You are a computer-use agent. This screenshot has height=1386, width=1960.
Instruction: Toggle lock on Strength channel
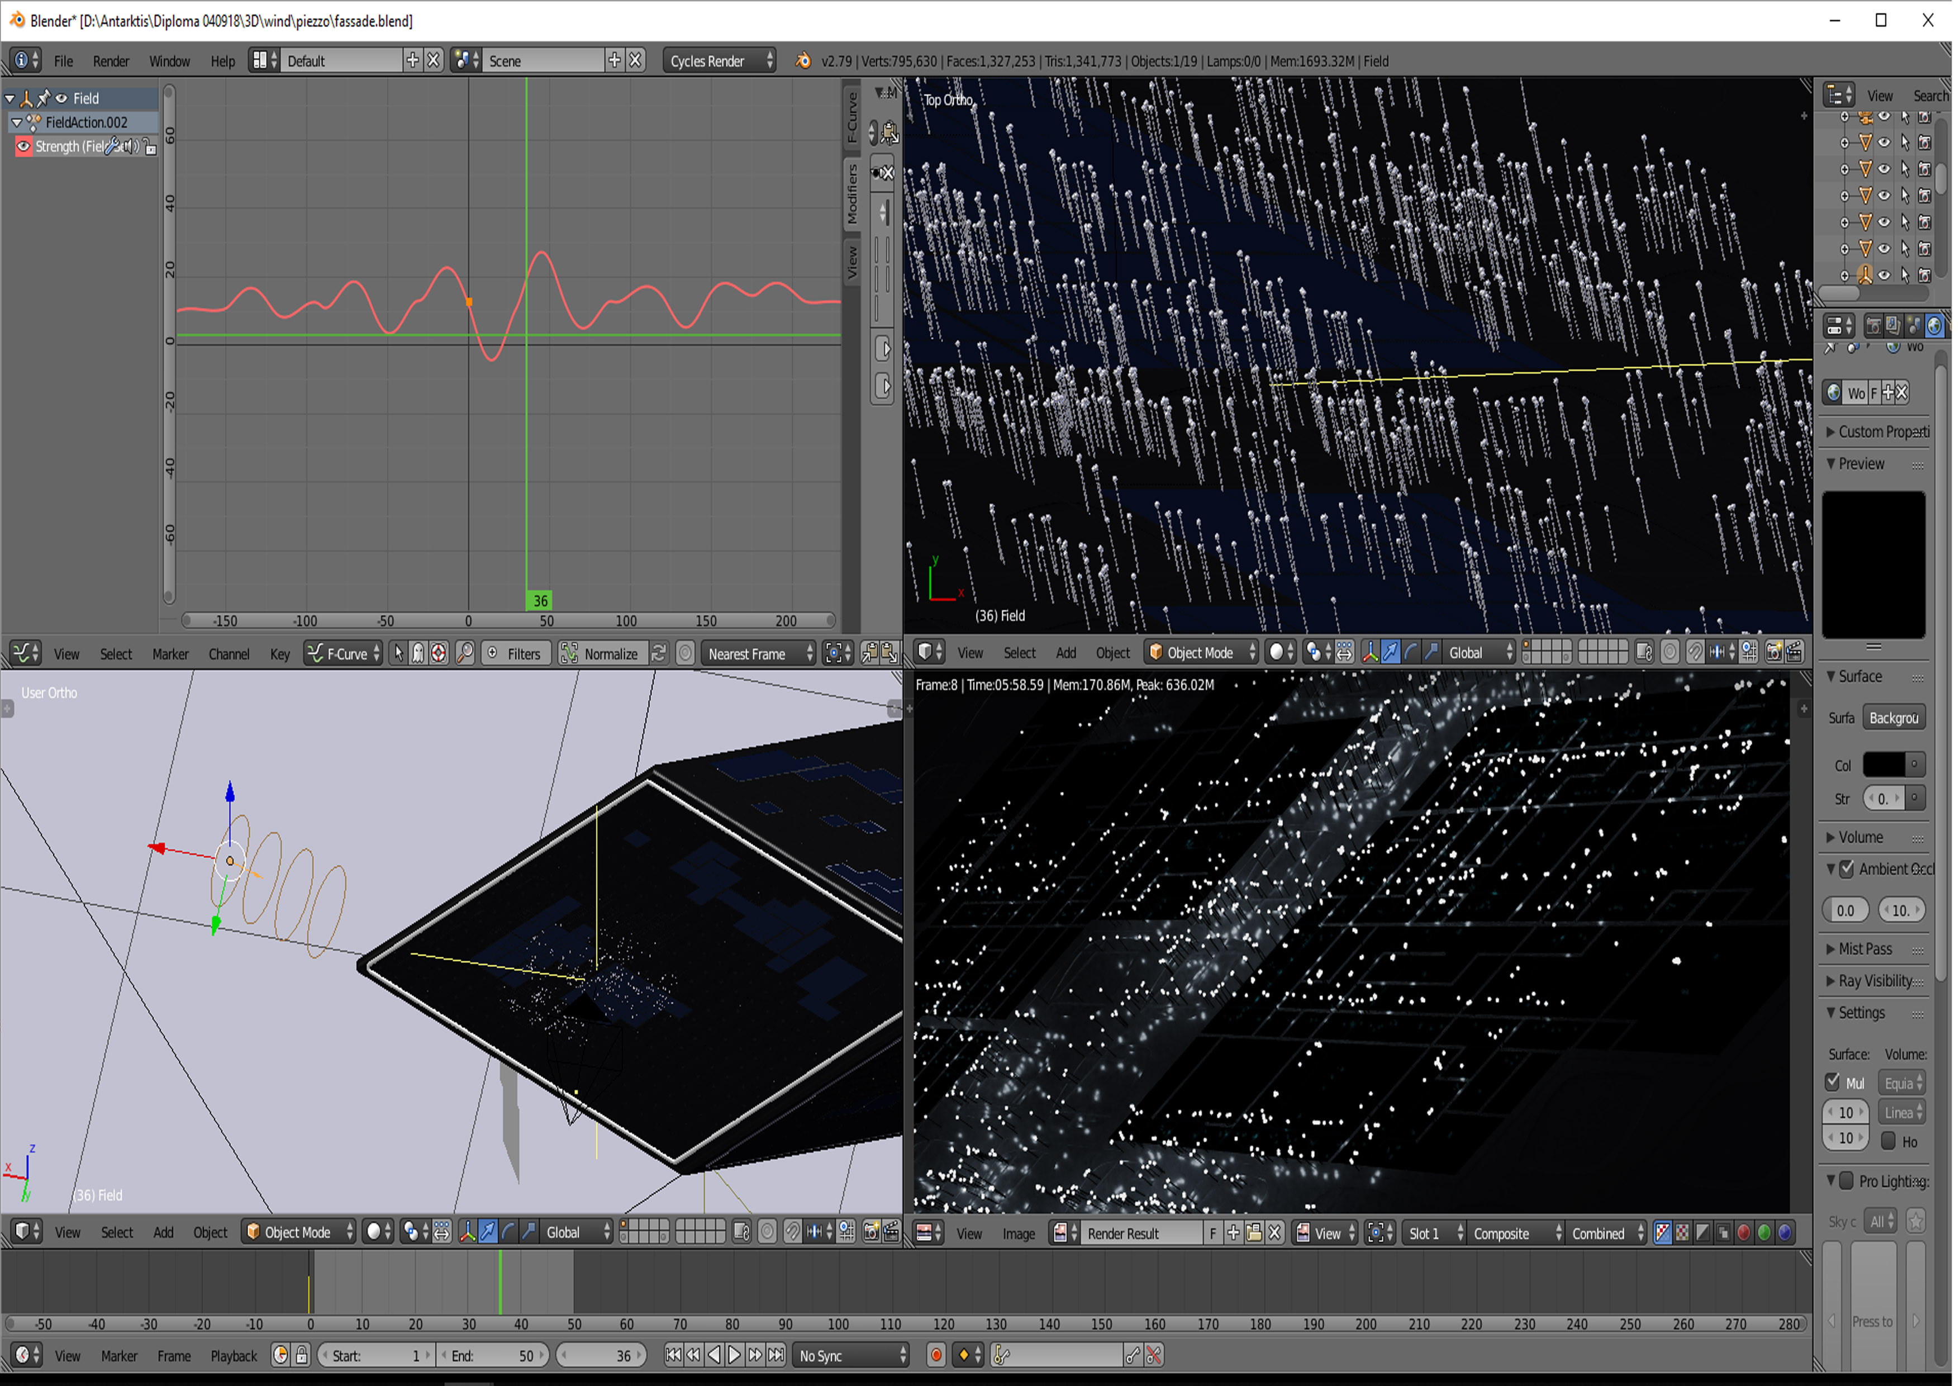click(150, 148)
